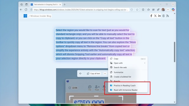Click the share/link icon next to profile
Image resolution: width=189 pixels, height=106 pixels.
[158, 10]
